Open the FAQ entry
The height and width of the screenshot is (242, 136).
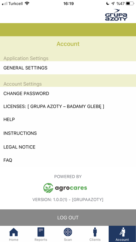click(x=68, y=160)
